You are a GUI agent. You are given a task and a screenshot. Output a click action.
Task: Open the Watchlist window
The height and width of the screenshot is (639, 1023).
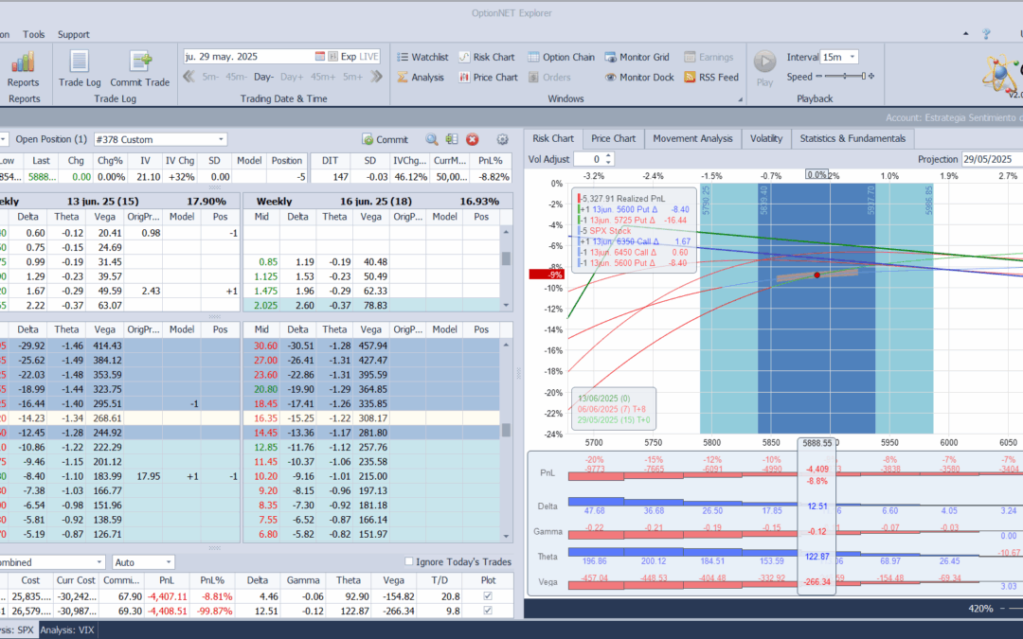(x=422, y=57)
